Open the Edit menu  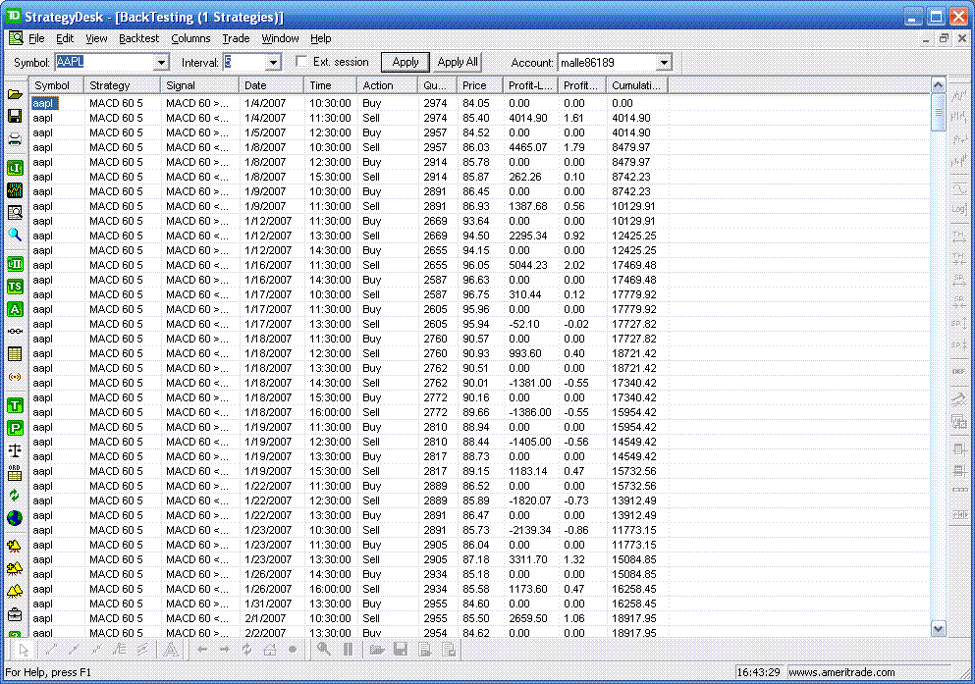pyautogui.click(x=65, y=38)
